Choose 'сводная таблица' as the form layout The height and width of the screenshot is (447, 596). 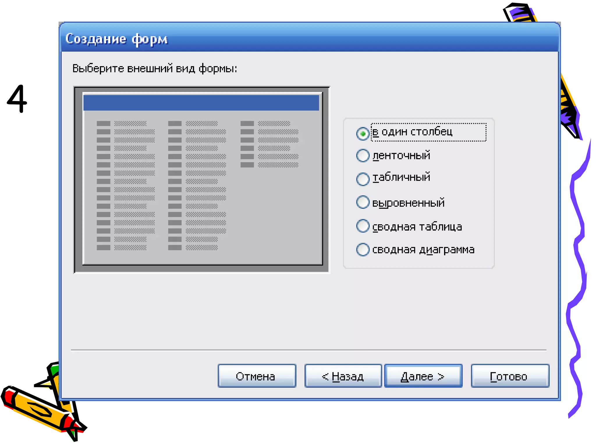coord(363,226)
